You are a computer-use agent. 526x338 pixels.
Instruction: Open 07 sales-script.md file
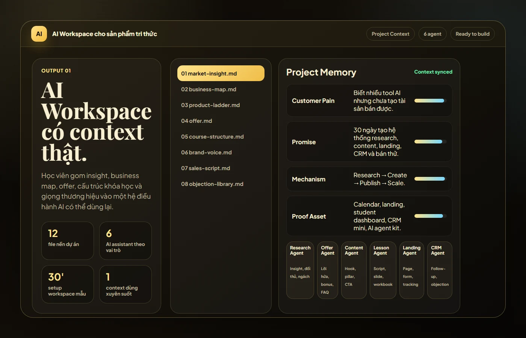221,168
